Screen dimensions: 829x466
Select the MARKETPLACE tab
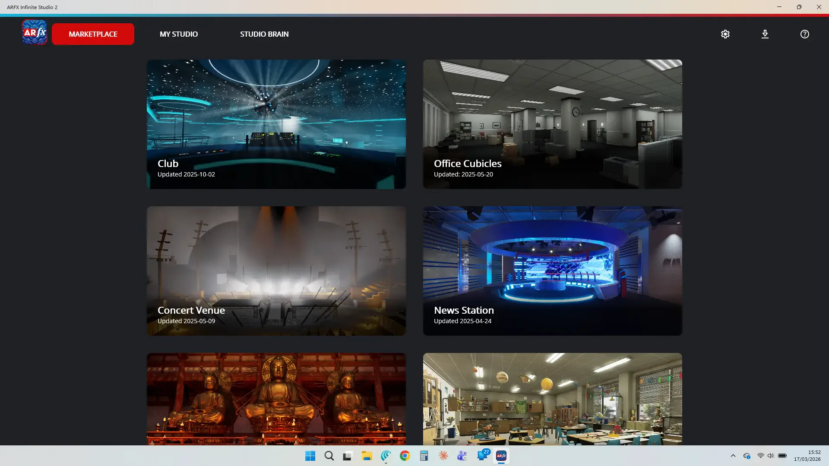pos(93,34)
